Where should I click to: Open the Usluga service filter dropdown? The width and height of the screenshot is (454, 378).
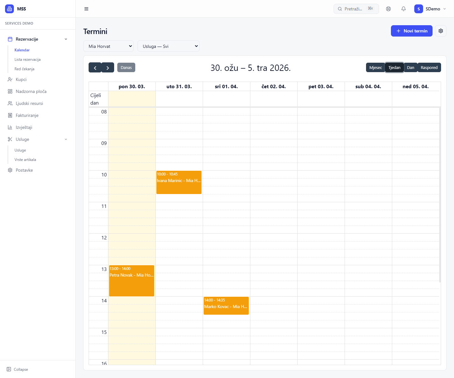click(x=168, y=46)
